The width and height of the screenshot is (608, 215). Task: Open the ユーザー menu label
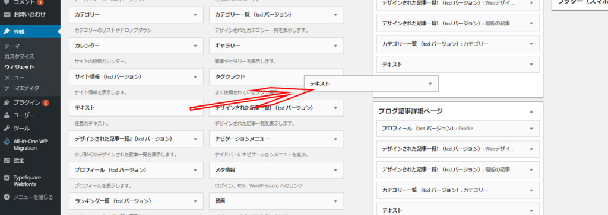24,115
